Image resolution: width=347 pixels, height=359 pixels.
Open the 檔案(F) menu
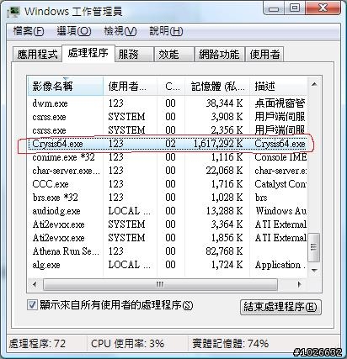coord(29,31)
